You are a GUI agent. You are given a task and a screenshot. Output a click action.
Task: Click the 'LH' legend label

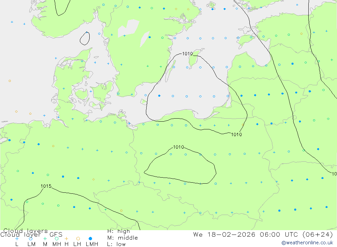pyautogui.click(x=77, y=244)
